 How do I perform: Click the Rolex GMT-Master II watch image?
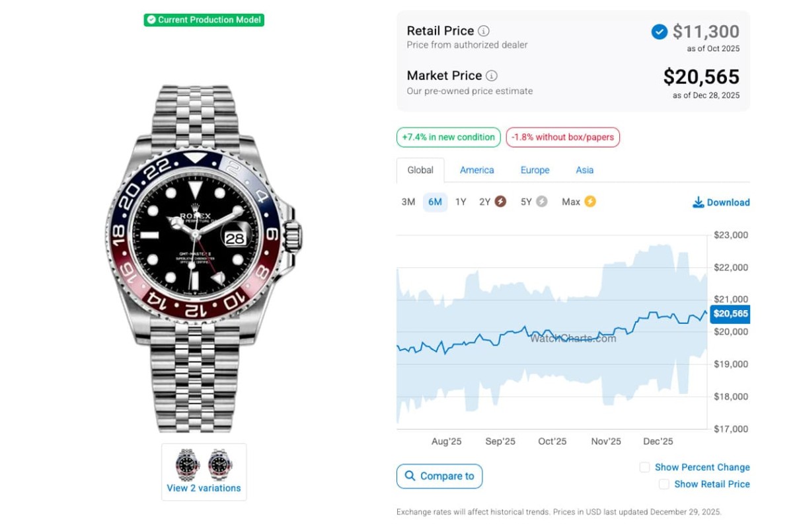pyautogui.click(x=204, y=258)
